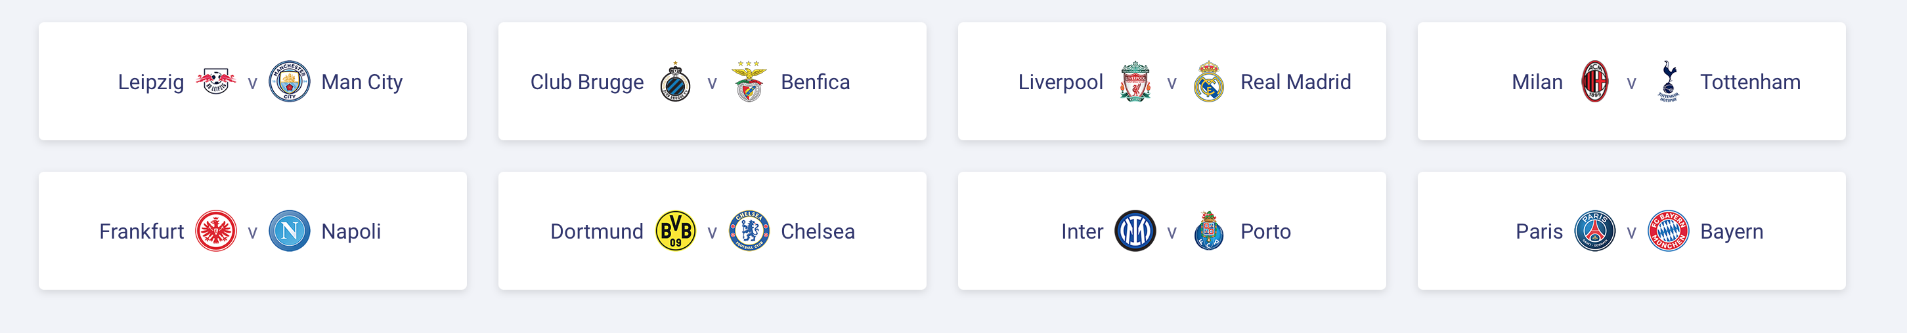This screenshot has width=1907, height=333.
Task: Click the Club Brugge crest
Action: coord(675,82)
